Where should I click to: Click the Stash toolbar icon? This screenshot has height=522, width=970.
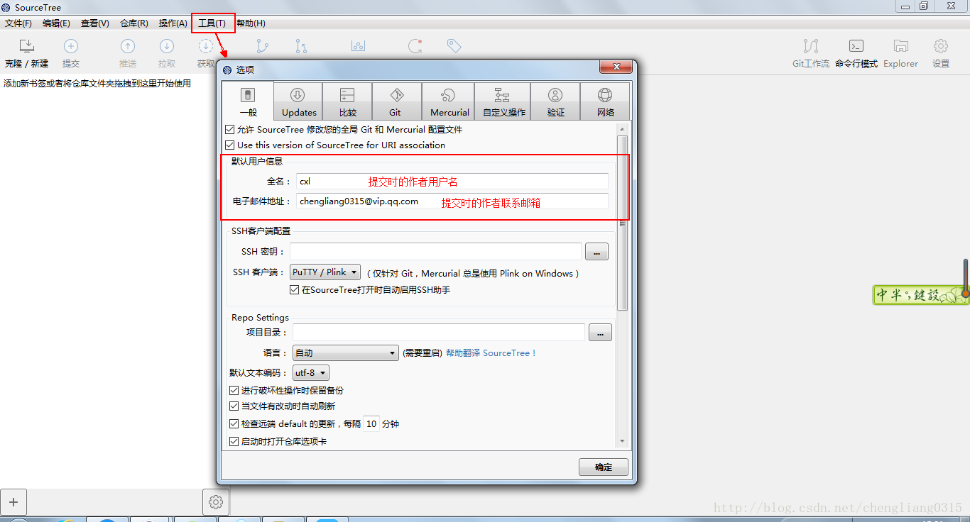pyautogui.click(x=358, y=47)
